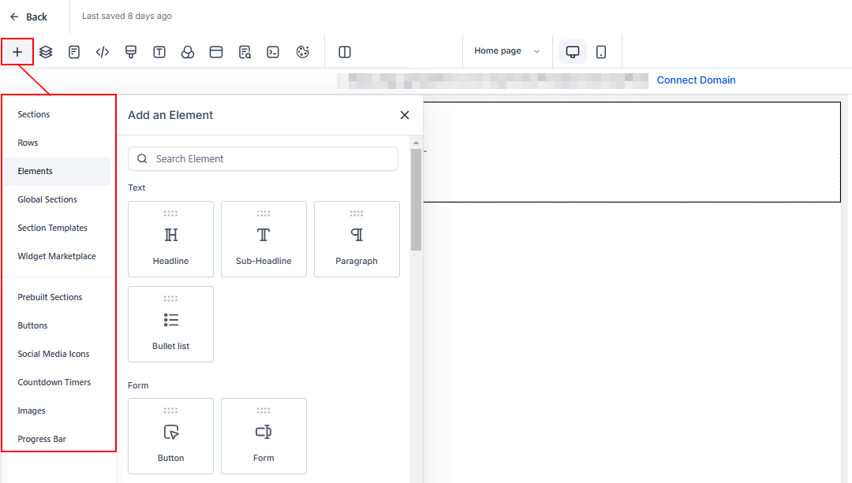Click the scrollbar up arrow
This screenshot has width=852, height=483.
417,143
